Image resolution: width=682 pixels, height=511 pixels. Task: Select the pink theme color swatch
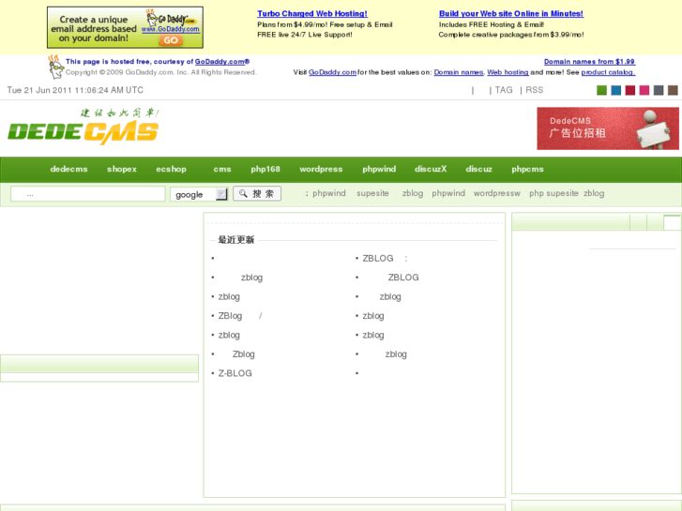[x=644, y=90]
